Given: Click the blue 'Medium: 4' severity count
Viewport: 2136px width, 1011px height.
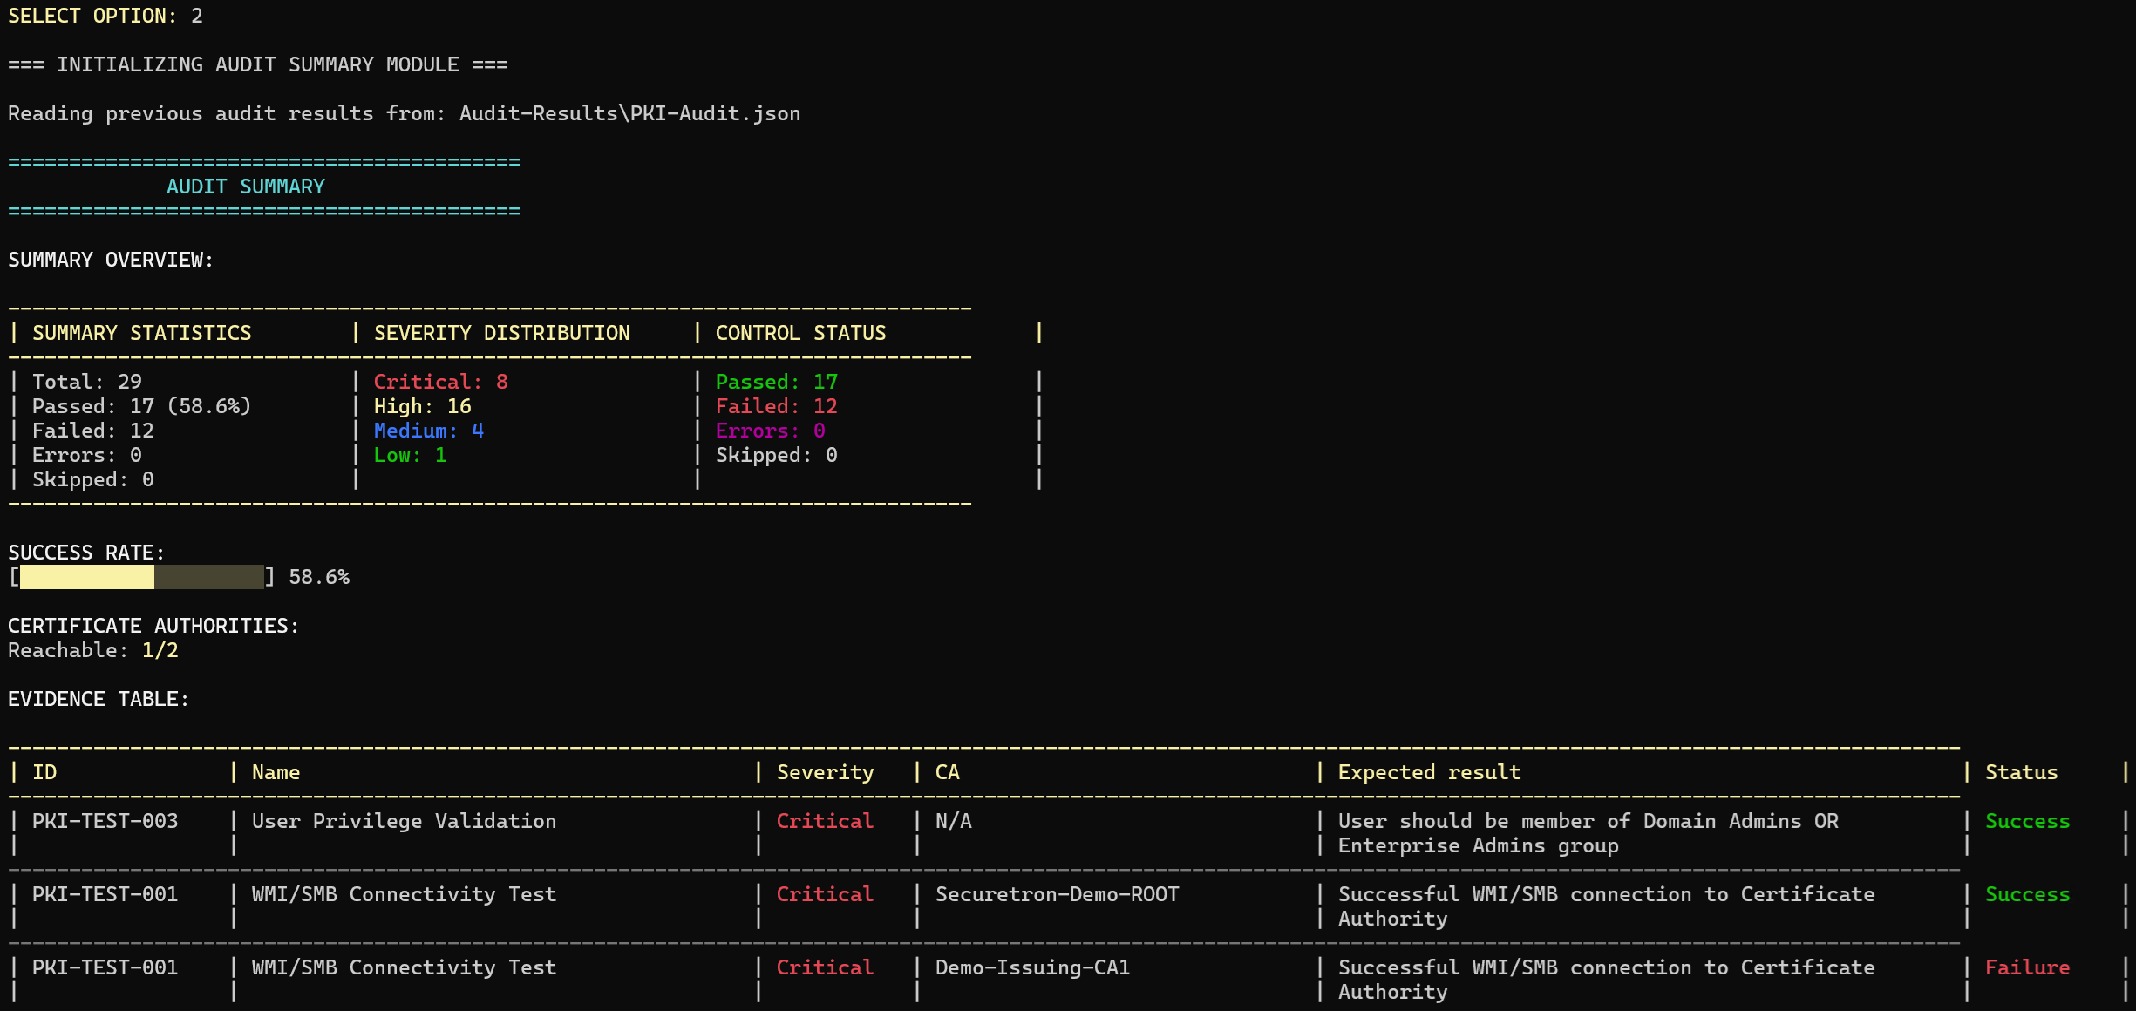Looking at the screenshot, I should 429,431.
